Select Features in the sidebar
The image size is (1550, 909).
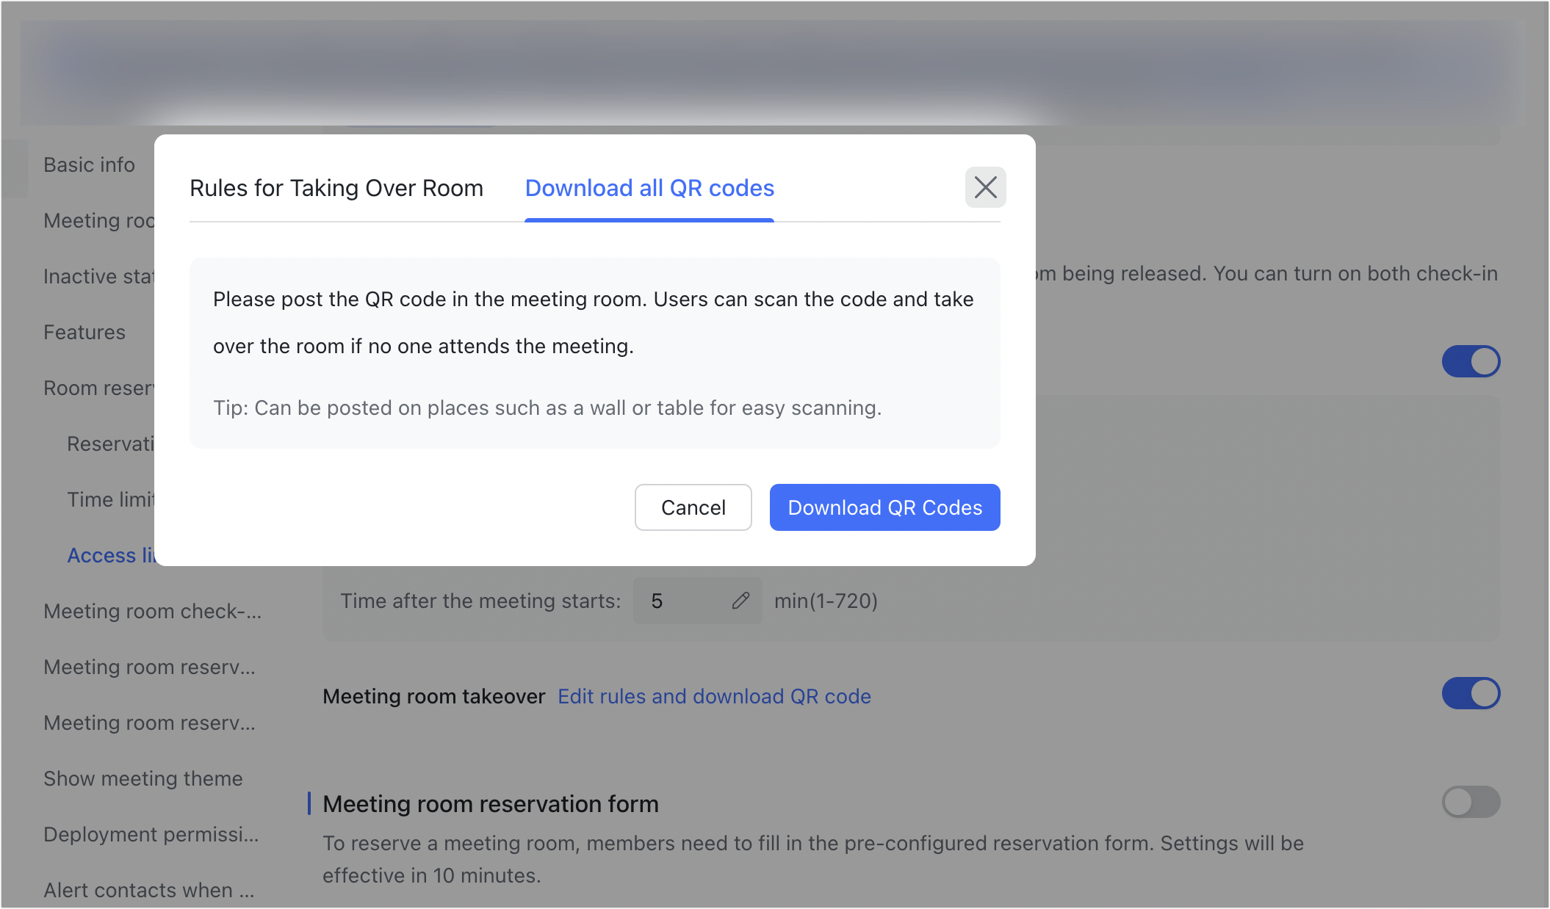click(x=84, y=332)
